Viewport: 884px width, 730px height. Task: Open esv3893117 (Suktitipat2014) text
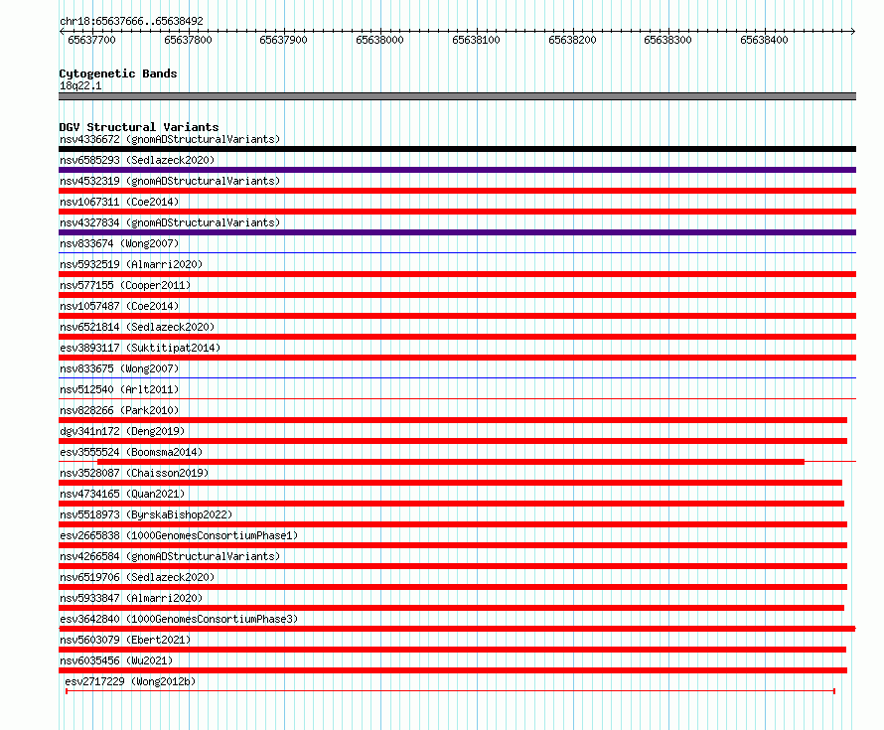140,348
